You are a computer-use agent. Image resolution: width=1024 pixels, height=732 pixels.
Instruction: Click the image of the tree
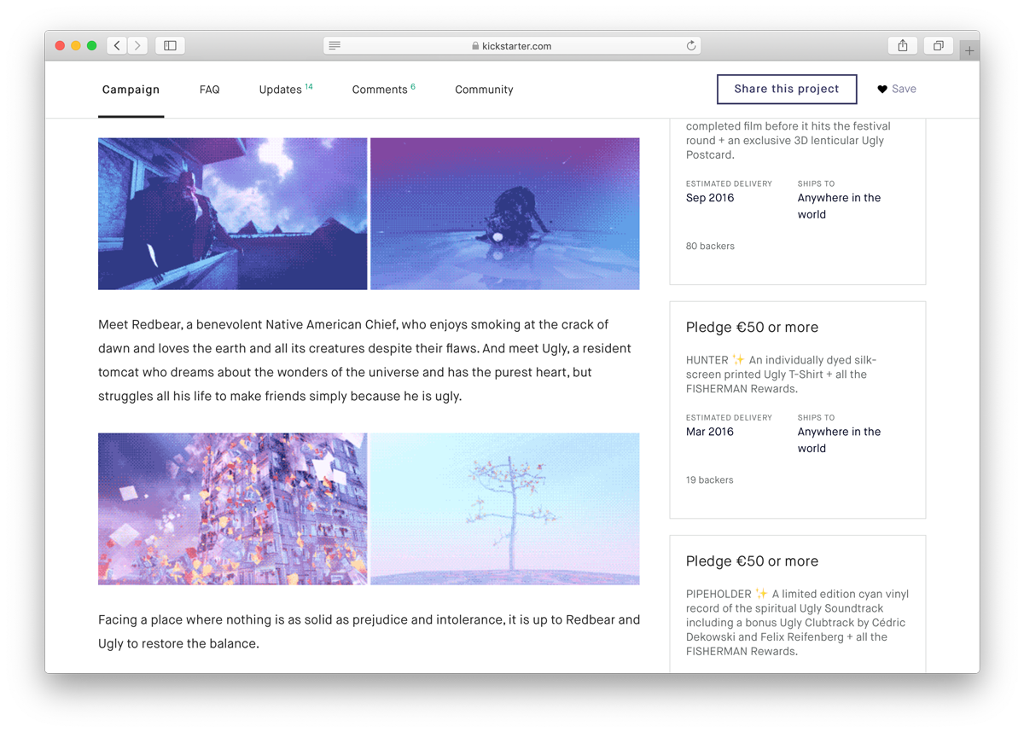[505, 508]
